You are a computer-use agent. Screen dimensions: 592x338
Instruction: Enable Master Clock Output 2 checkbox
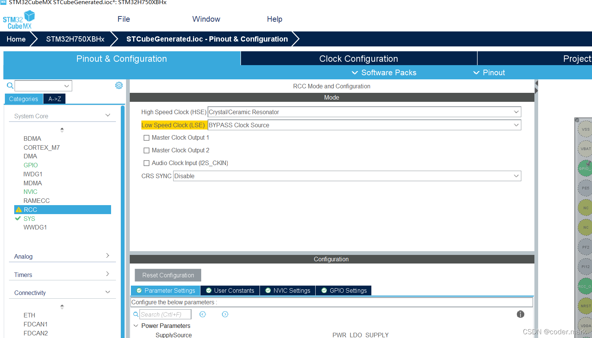pos(147,150)
